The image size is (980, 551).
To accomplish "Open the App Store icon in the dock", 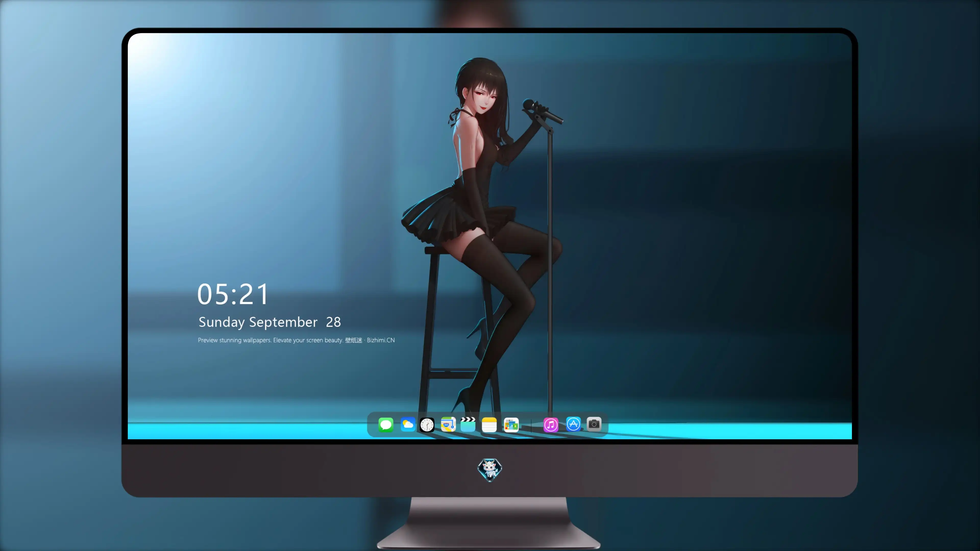I will point(573,424).
